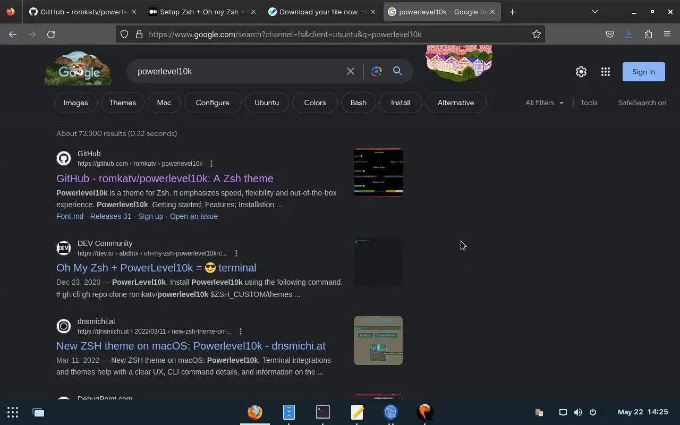680x425 pixels.
Task: Open the Firefox downloads panel
Action: 629,34
